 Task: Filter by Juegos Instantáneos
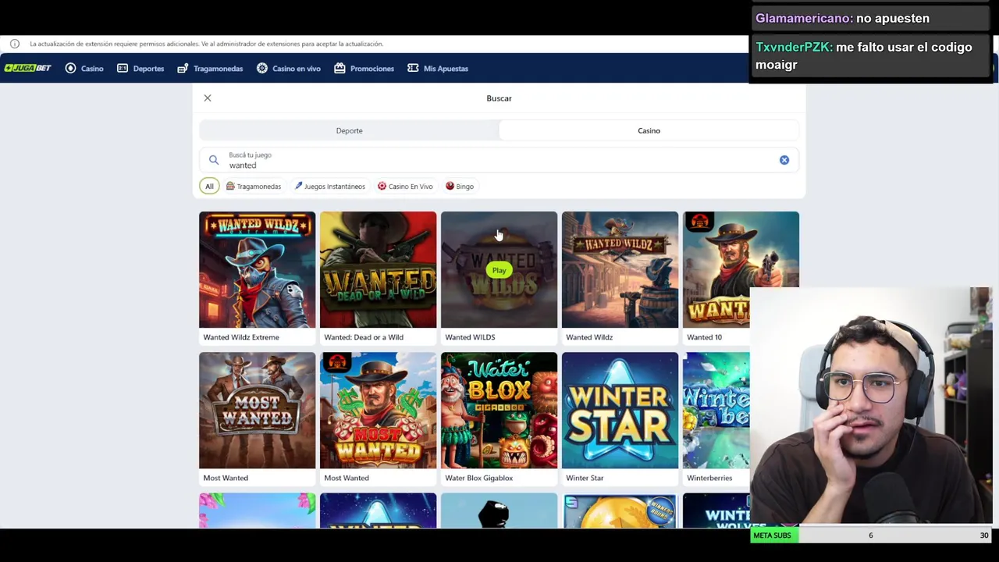(330, 187)
